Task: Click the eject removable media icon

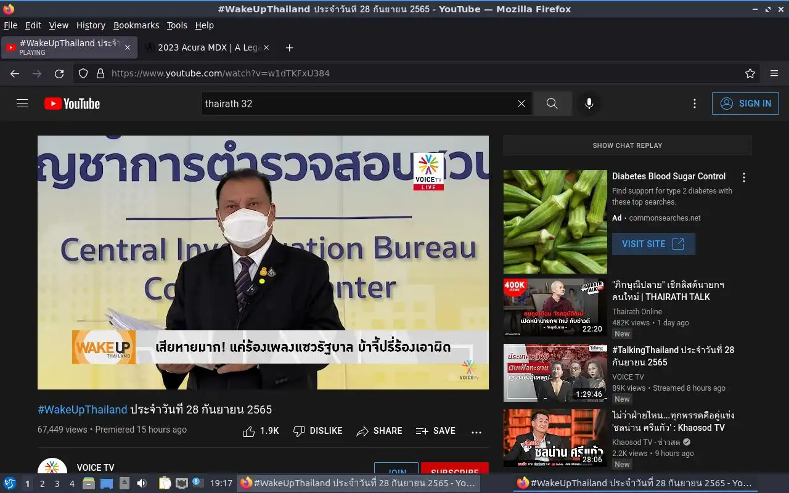Action: (125, 483)
